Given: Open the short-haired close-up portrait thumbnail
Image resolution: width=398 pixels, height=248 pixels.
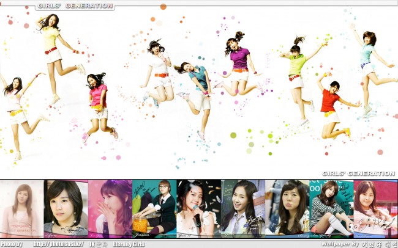Looking at the screenshot, I should coord(66,208).
